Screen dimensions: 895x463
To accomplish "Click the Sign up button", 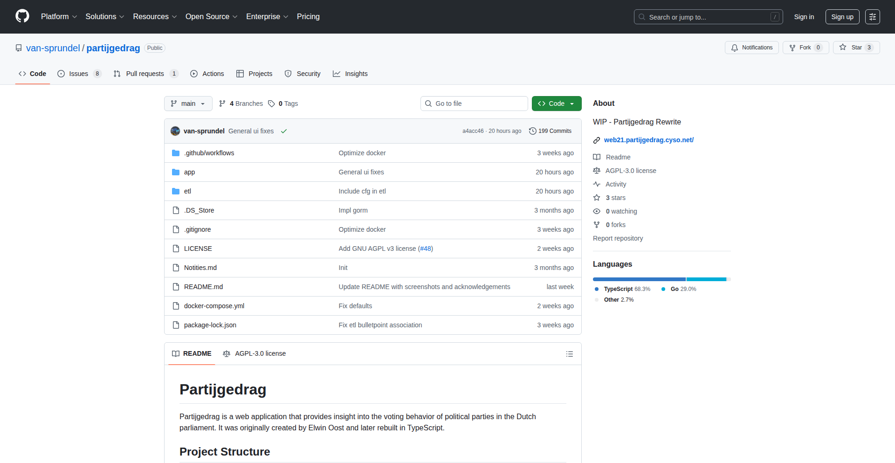I will click(x=842, y=17).
